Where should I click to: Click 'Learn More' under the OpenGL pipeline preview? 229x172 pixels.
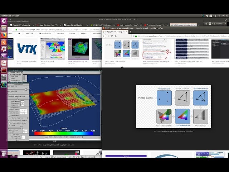tap(189, 132)
